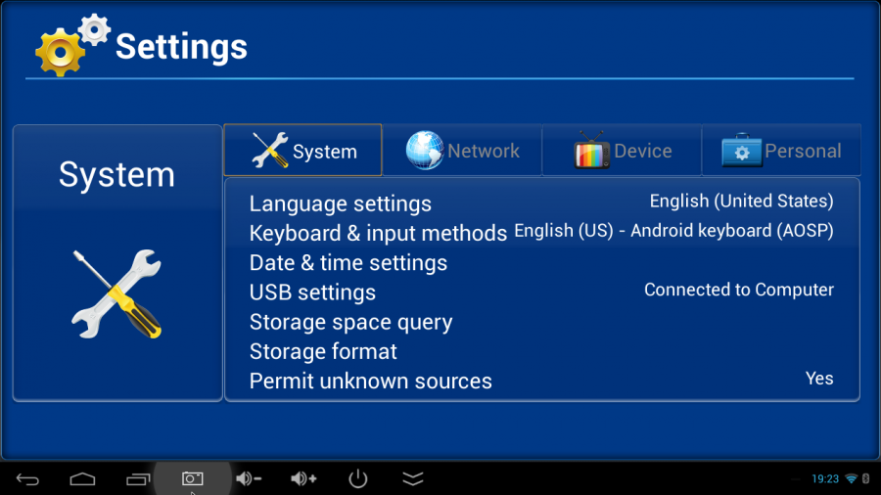Raise volume with speaker plus icon
The image size is (881, 495).
(x=303, y=478)
